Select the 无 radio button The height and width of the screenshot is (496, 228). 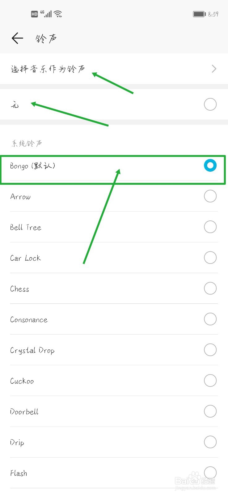click(x=210, y=104)
